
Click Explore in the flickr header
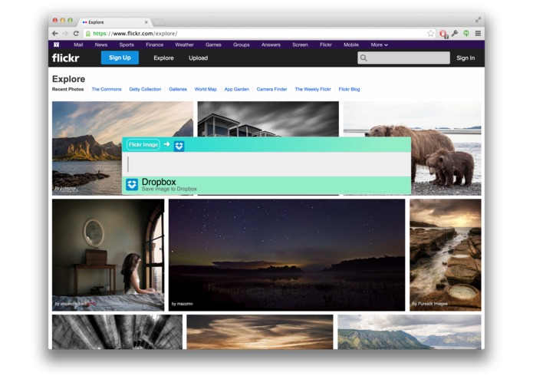[163, 58]
